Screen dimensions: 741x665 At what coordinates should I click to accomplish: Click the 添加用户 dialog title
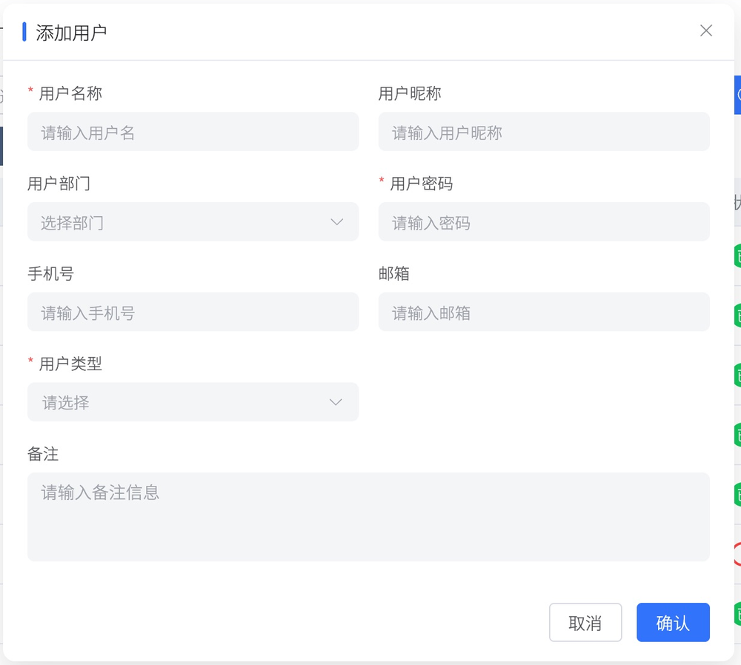point(71,33)
